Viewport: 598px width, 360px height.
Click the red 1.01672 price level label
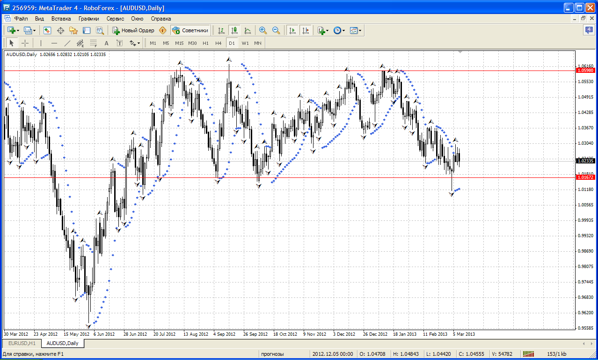tap(585, 177)
